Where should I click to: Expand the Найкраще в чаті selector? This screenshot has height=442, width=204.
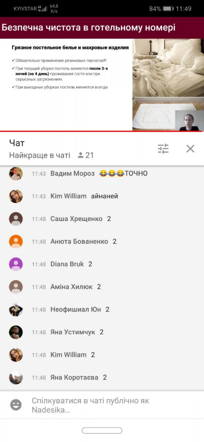40,155
